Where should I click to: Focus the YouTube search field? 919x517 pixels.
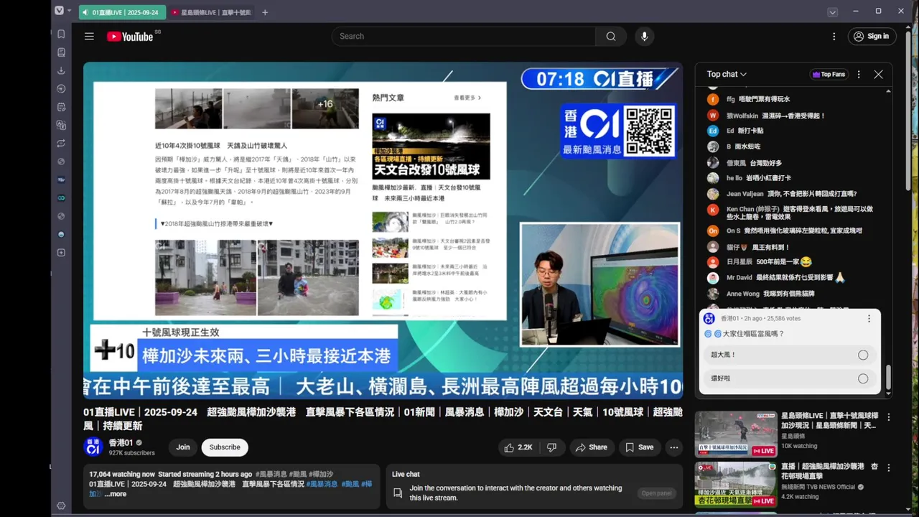(x=463, y=36)
